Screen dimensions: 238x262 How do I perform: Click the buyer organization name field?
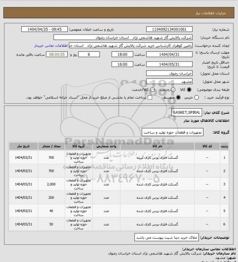[x=123, y=37]
